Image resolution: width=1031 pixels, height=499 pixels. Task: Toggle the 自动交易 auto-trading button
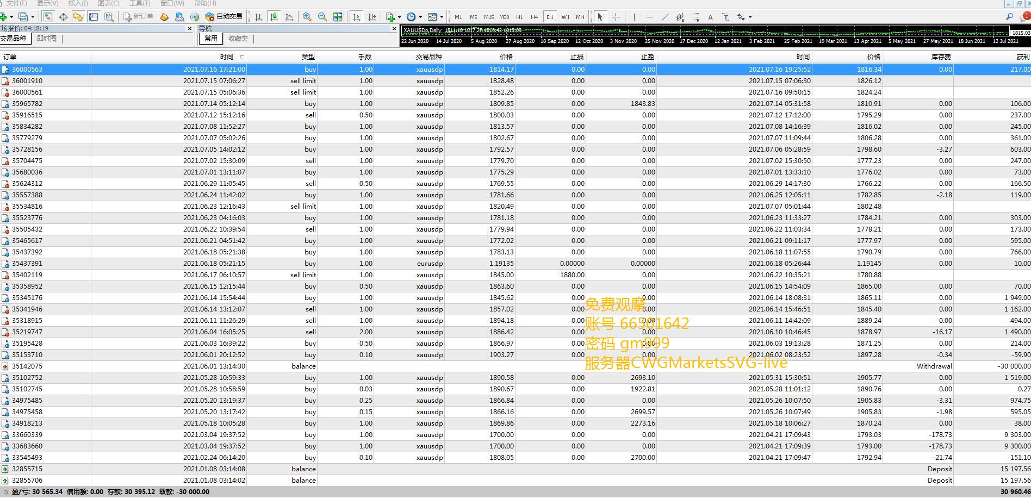point(223,17)
